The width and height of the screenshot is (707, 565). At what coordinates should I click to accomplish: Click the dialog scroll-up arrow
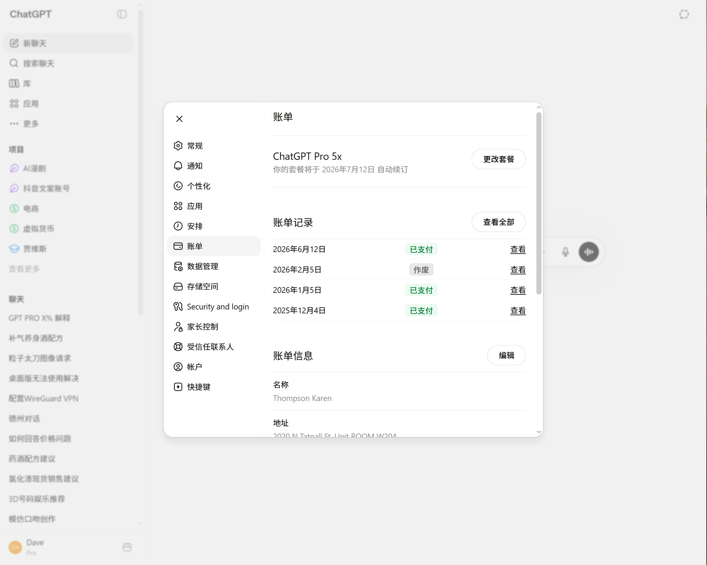(538, 107)
